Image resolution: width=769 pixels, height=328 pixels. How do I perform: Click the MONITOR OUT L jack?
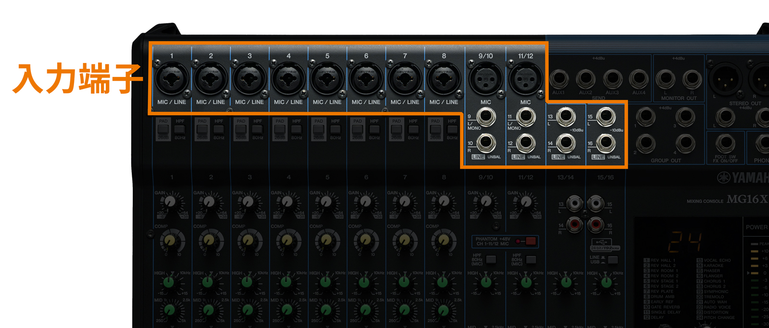666,79
